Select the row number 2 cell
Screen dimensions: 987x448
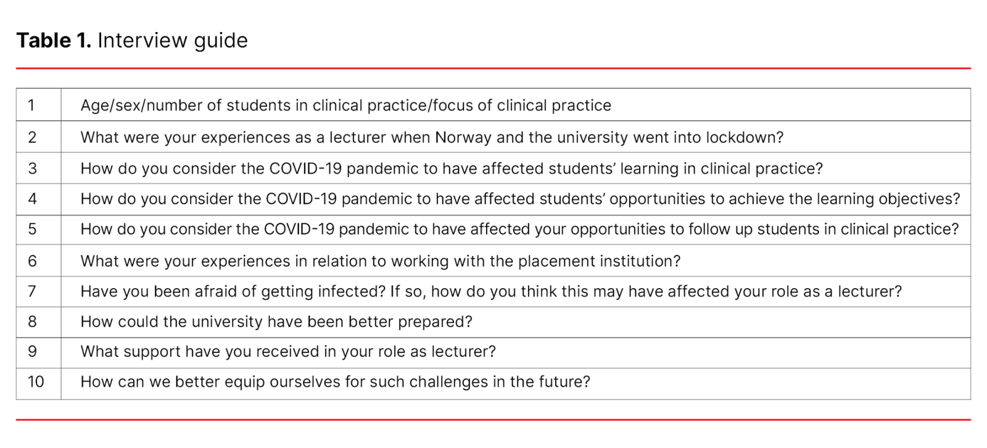[x=32, y=138]
